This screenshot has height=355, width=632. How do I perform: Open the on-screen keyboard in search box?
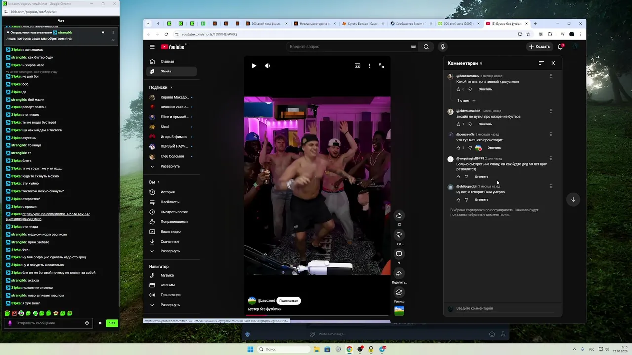click(413, 47)
